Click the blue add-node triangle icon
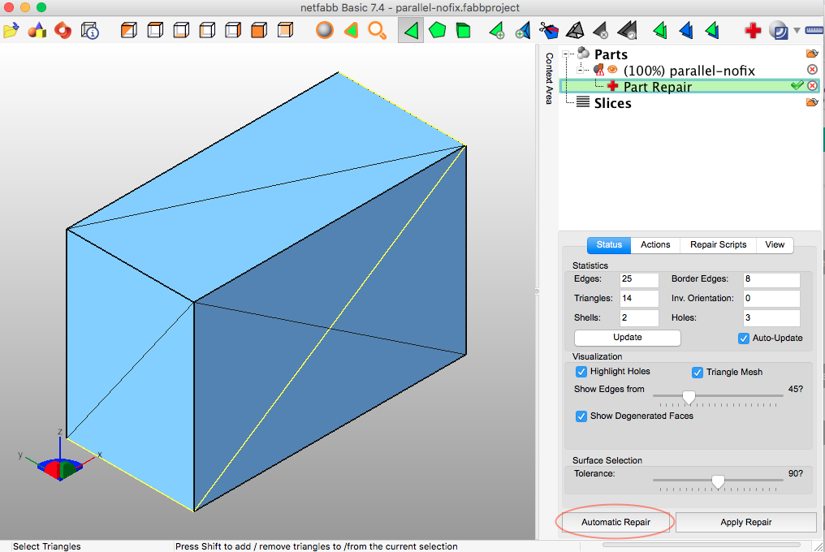Image resolution: width=825 pixels, height=552 pixels. click(523, 31)
